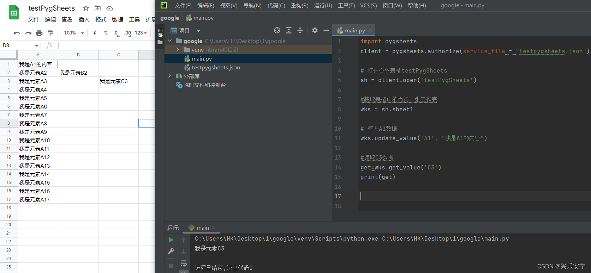
Task: Collapse all in project tree
Action: (300, 30)
